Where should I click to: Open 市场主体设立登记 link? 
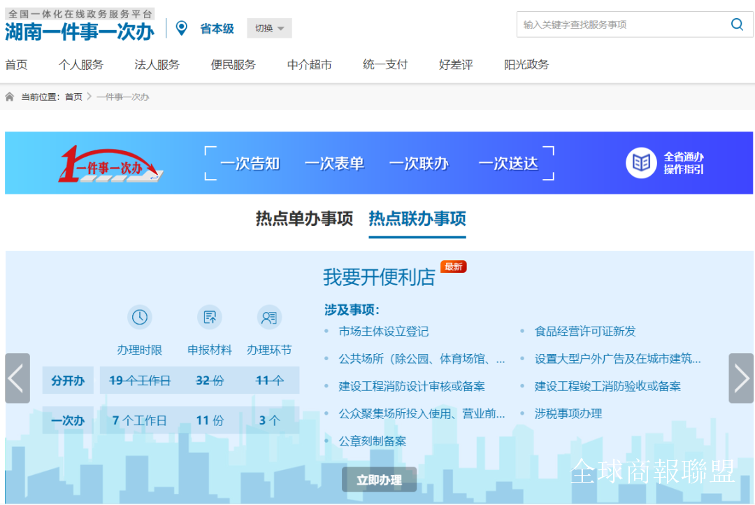point(383,332)
